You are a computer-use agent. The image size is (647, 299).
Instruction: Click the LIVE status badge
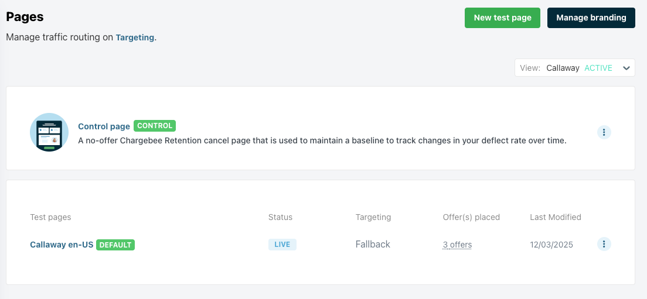282,245
